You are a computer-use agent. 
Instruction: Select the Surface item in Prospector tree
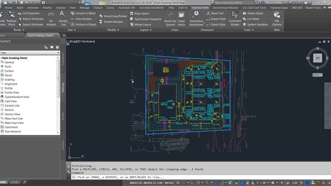point(9,71)
